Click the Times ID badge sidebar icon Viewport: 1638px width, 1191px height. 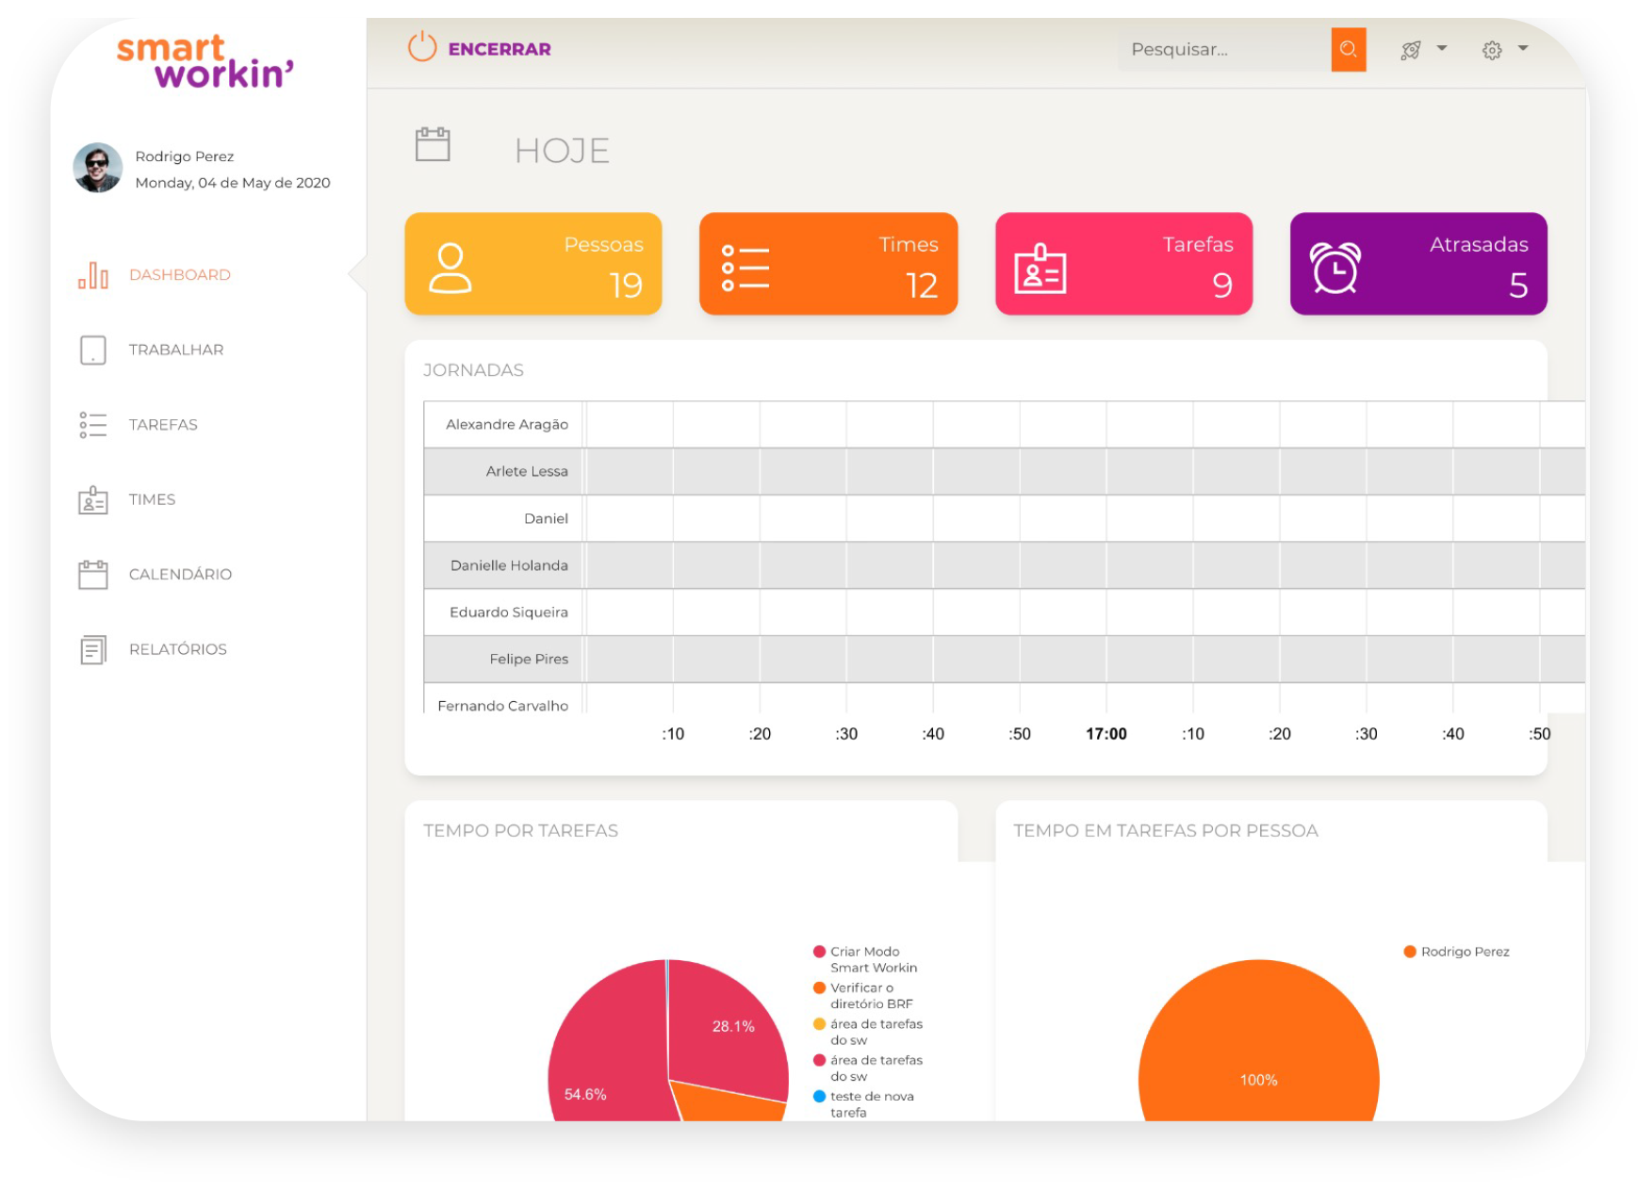[93, 499]
